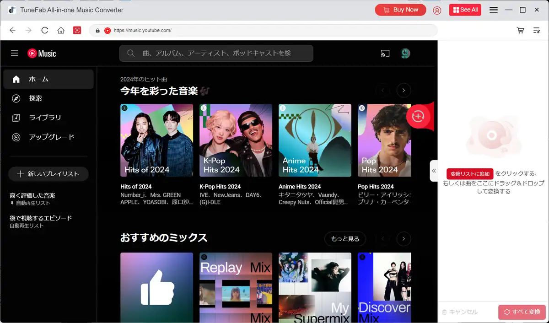Click the Buy Now button
The height and width of the screenshot is (323, 549).
coord(400,10)
